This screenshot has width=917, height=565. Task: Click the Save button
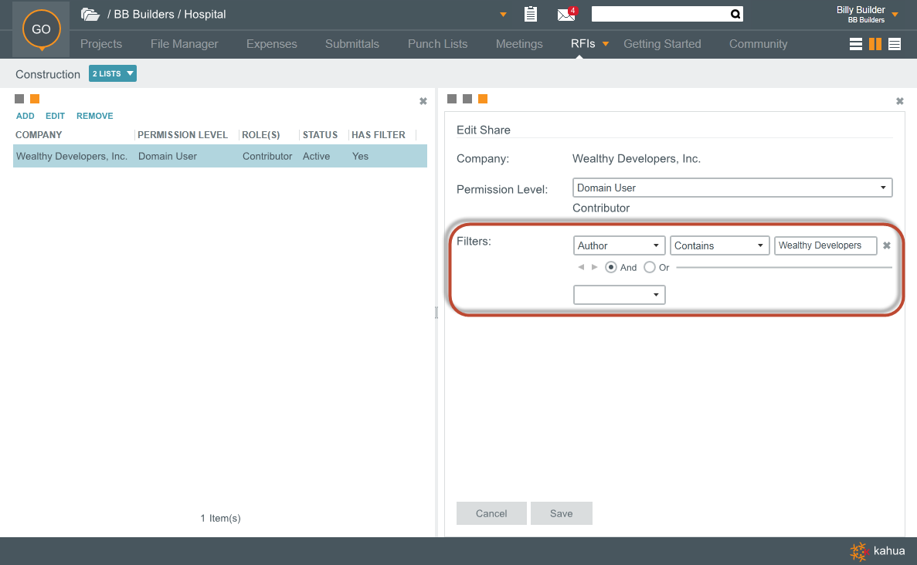tap(561, 513)
